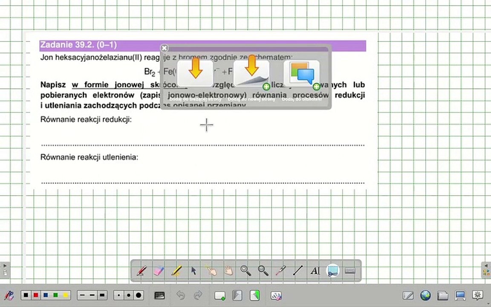Switch to Board mode icon
The width and height of the screenshot is (491, 307).
pos(408,295)
